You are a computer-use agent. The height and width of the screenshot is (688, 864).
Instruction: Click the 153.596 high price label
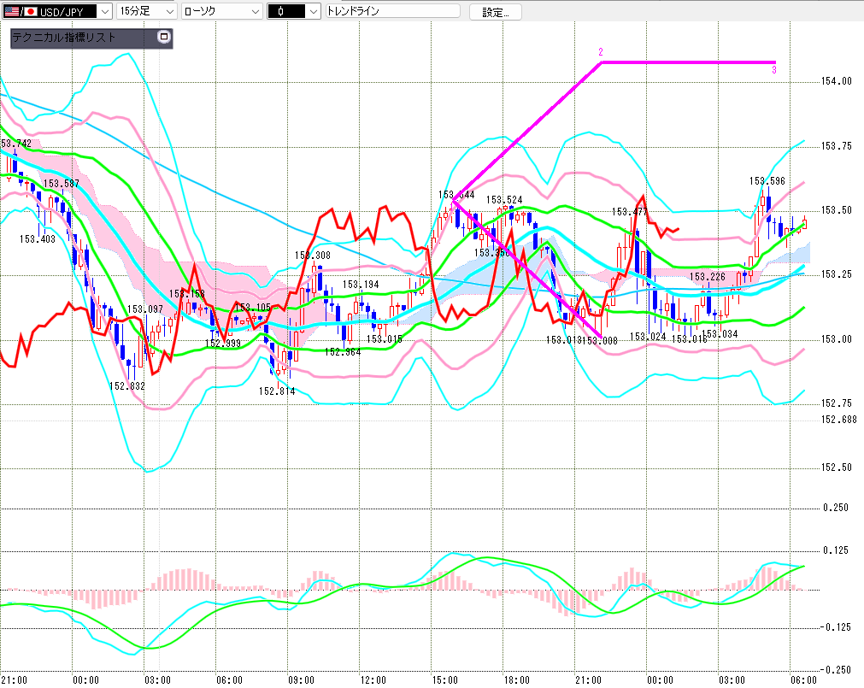coord(767,180)
